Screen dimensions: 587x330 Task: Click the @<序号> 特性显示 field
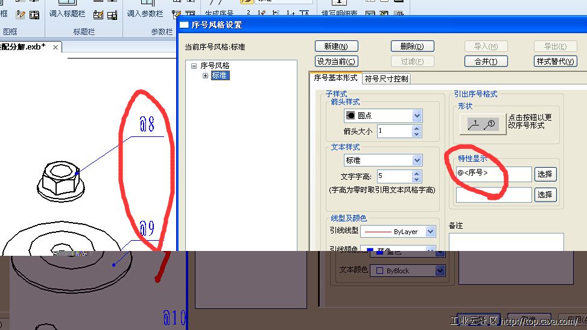493,174
